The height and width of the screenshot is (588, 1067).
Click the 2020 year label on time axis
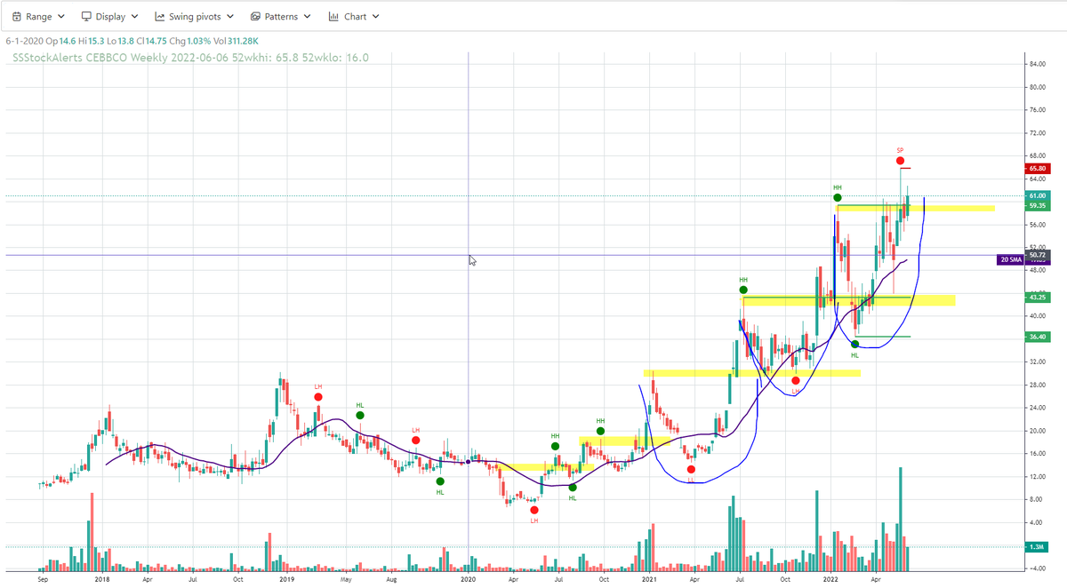click(x=469, y=578)
